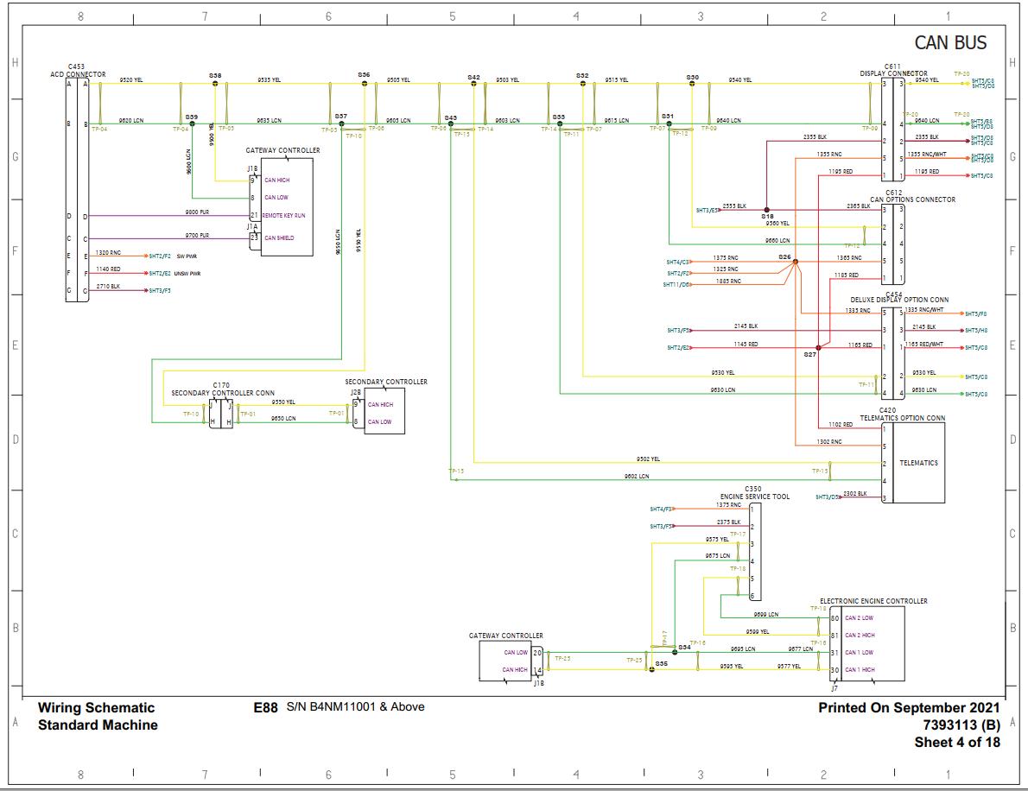Select "Printed On September 2021" text
Image resolution: width=1028 pixels, height=791 pixels.
(909, 708)
